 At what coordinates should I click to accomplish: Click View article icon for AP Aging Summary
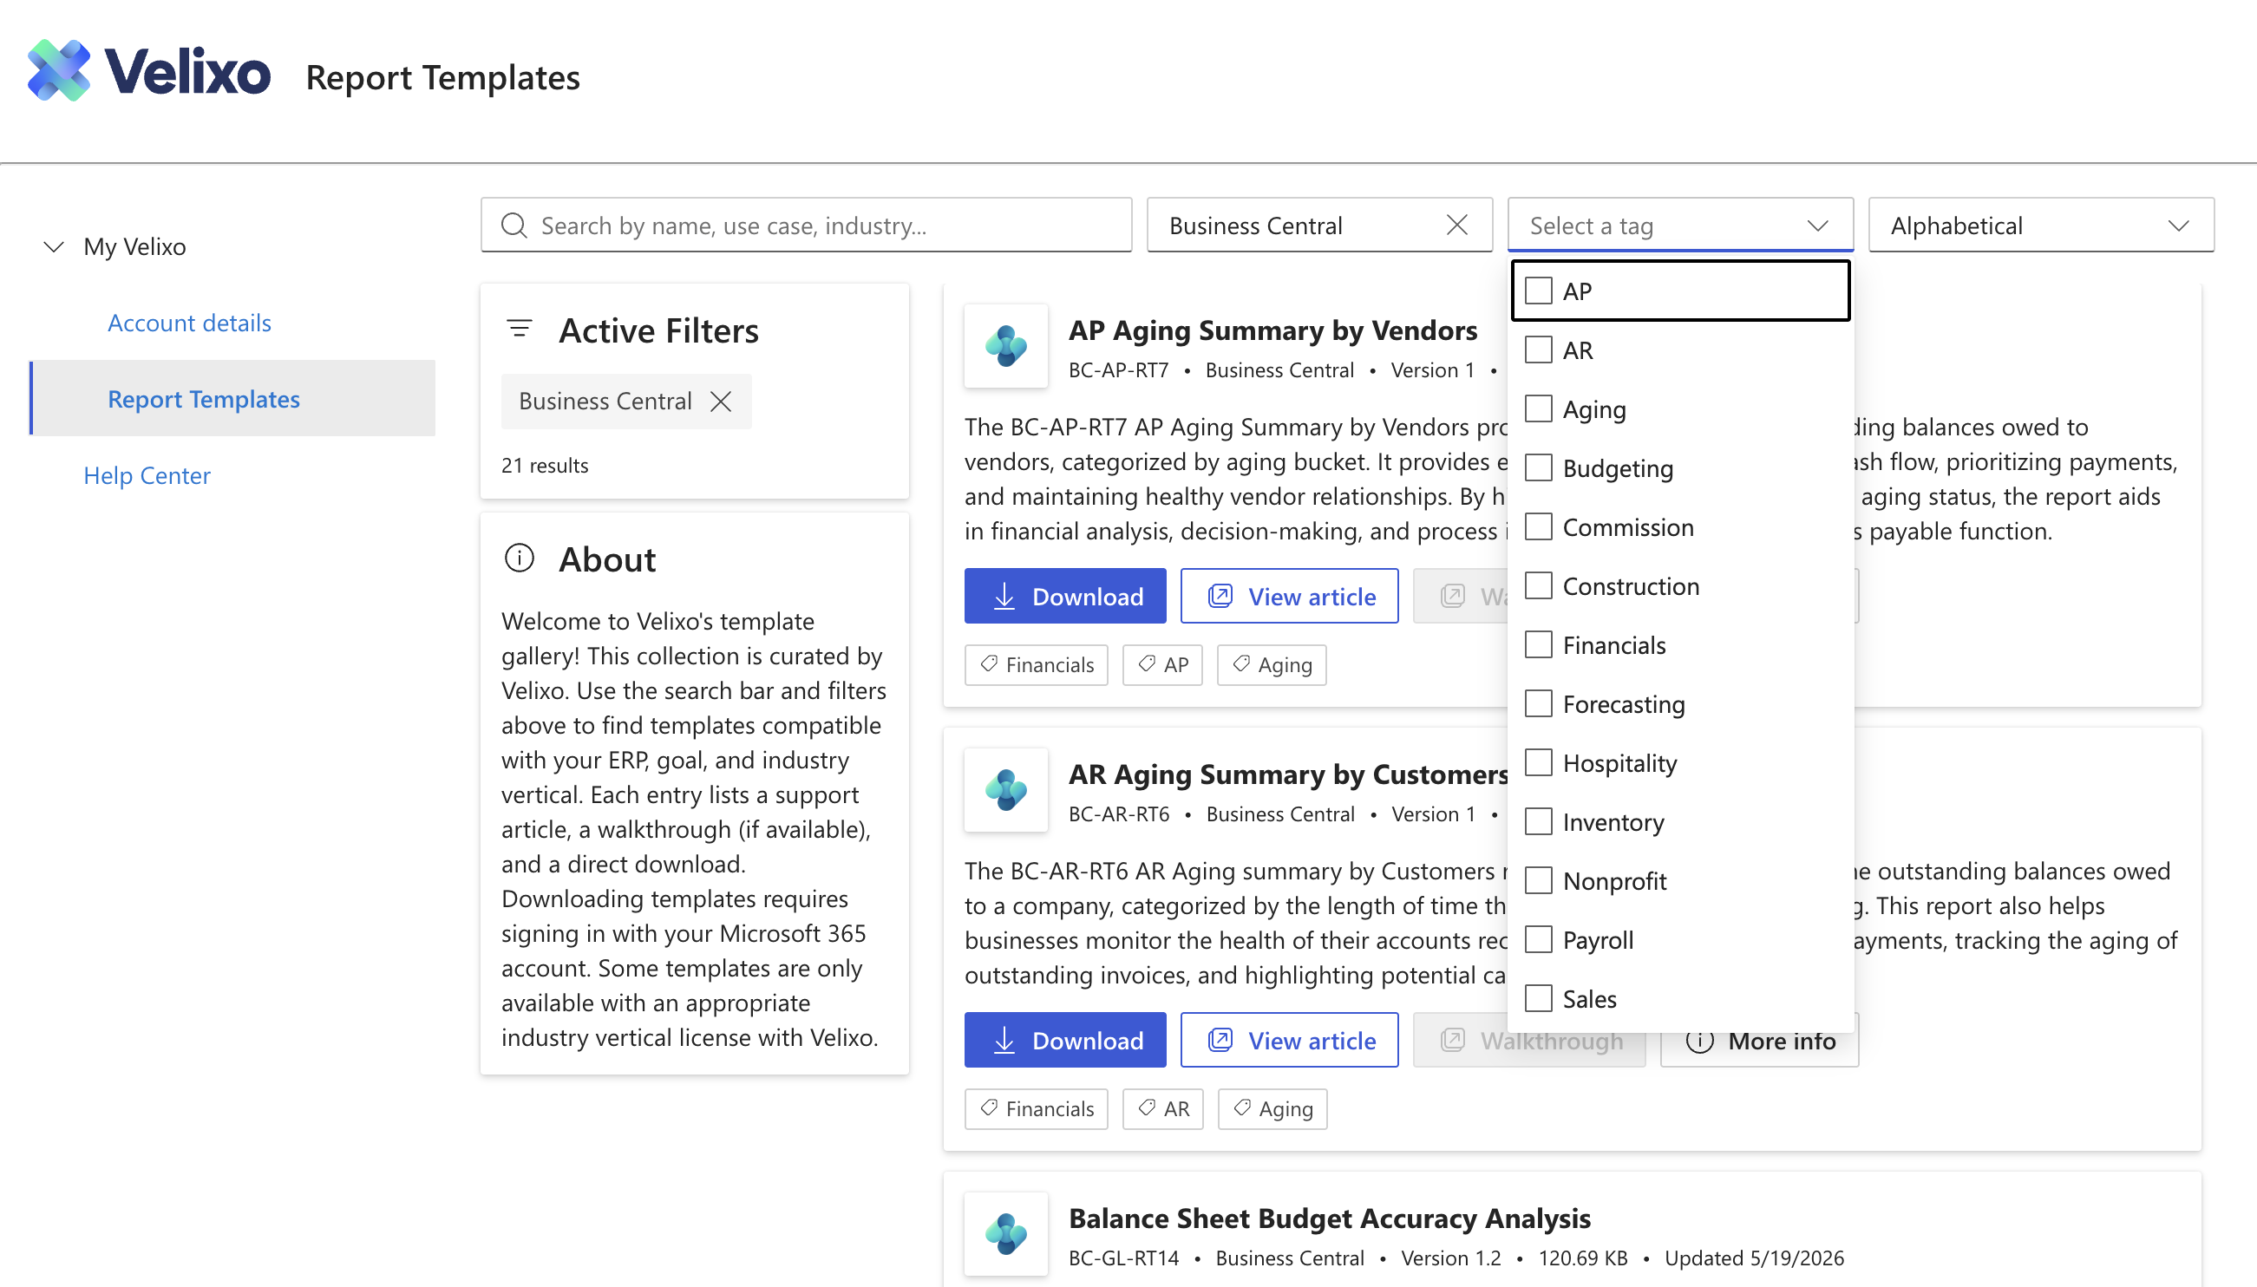click(x=1220, y=596)
